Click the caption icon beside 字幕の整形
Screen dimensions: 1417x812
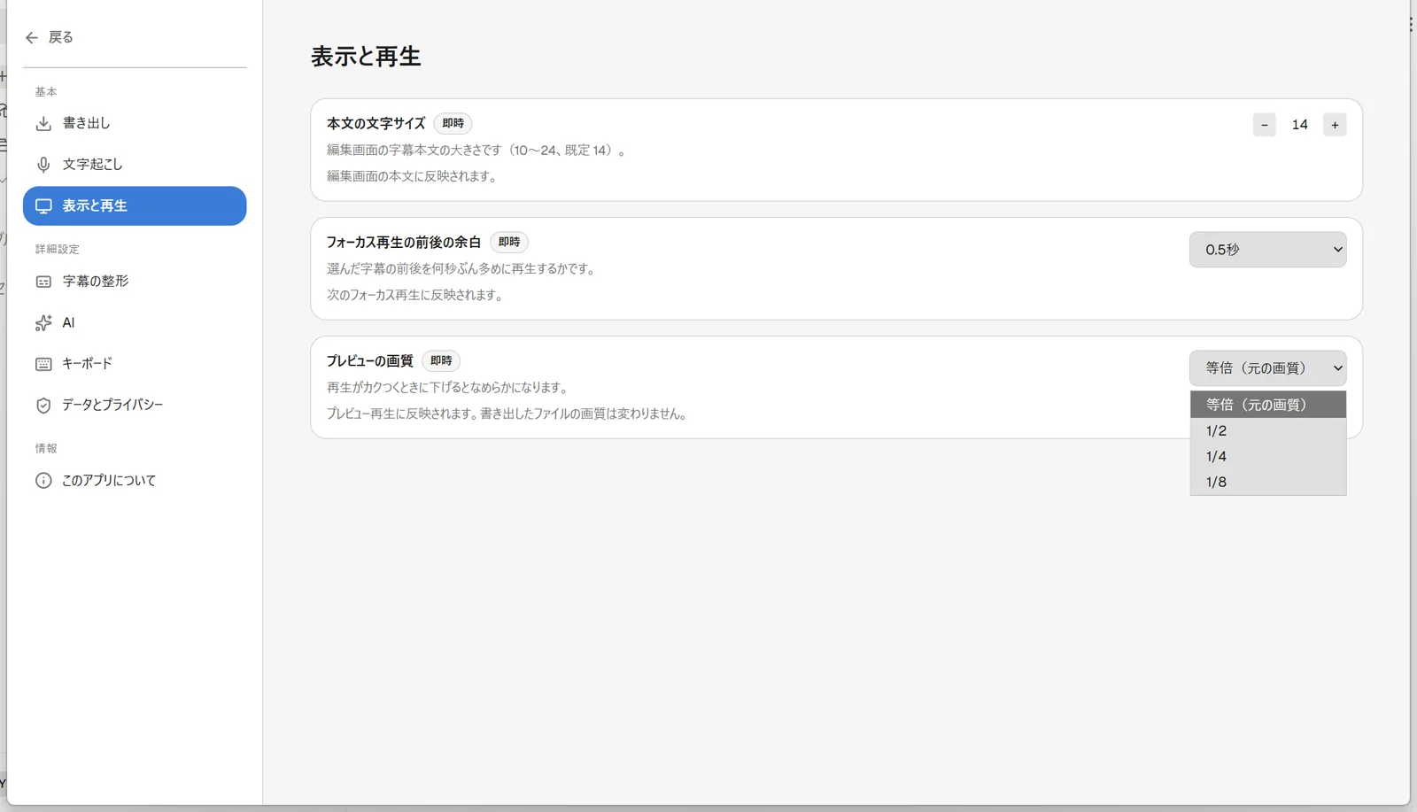pos(43,282)
